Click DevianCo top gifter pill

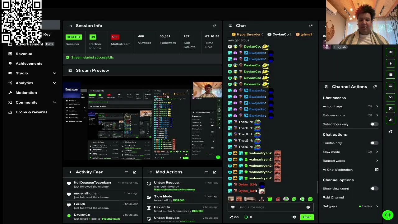tap(280, 35)
